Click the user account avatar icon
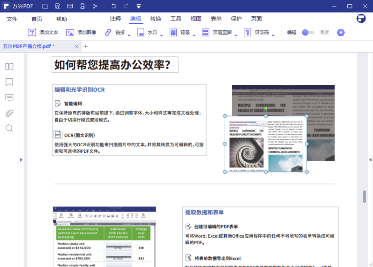 361,18
